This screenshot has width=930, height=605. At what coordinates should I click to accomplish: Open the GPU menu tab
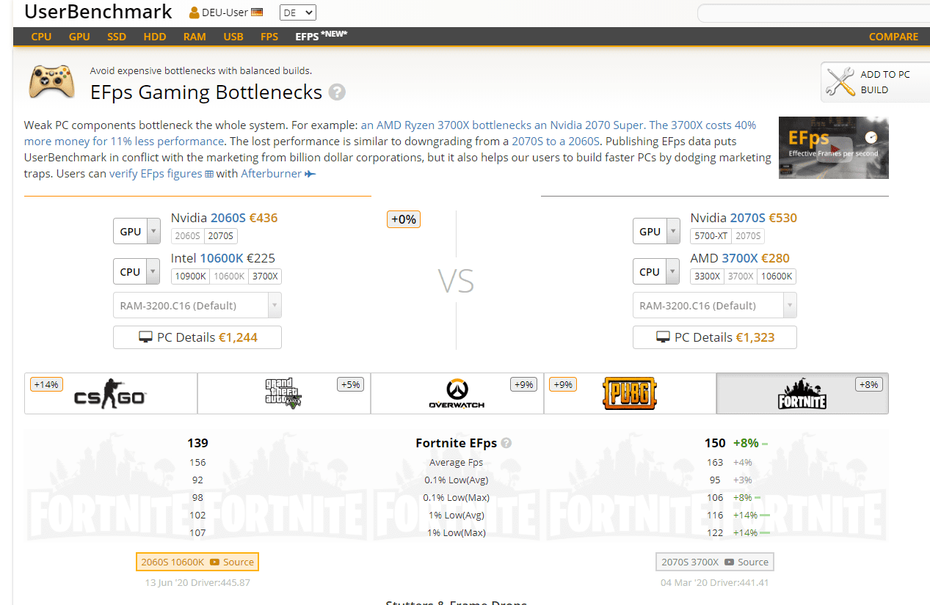(79, 37)
